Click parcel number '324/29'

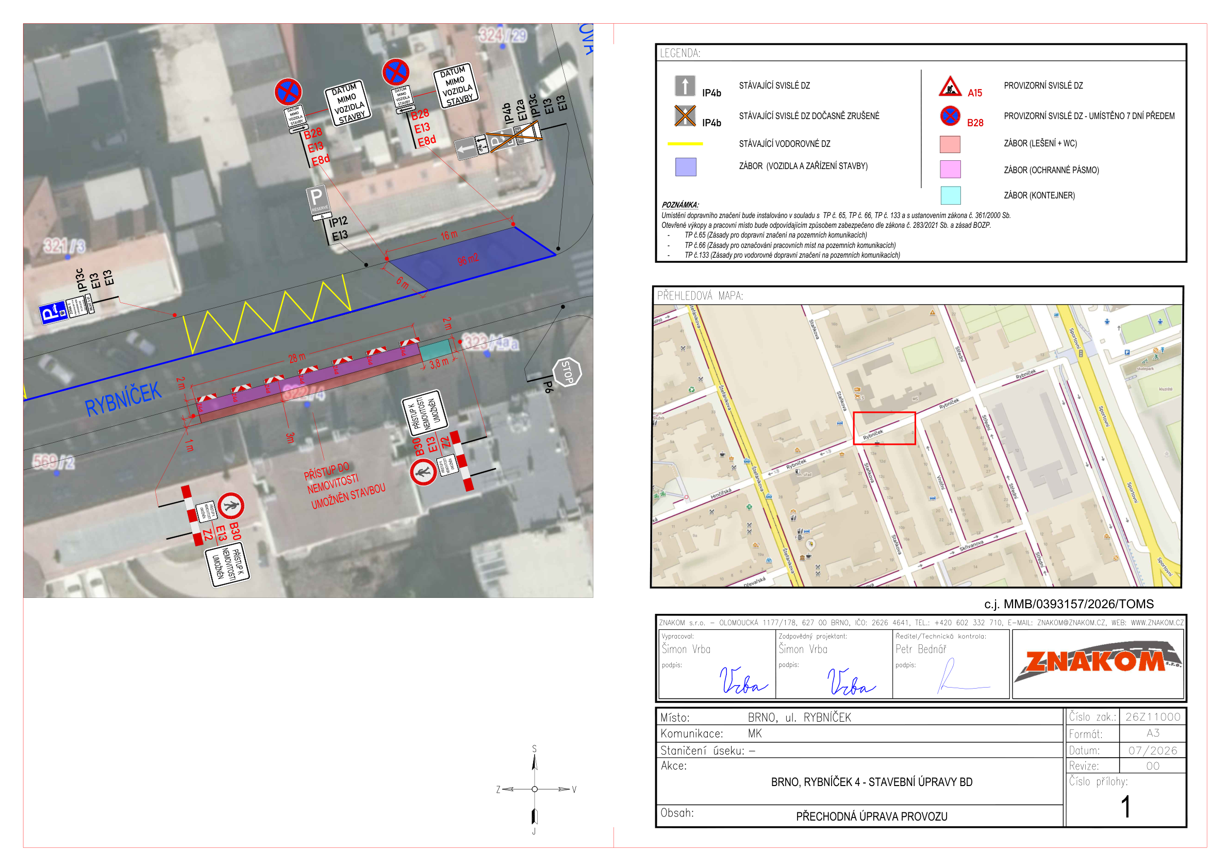click(x=503, y=35)
